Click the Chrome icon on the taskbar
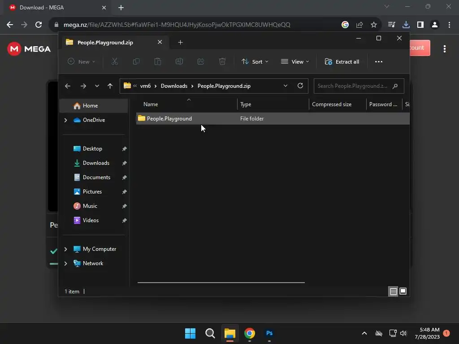The height and width of the screenshot is (344, 459). (x=249, y=333)
